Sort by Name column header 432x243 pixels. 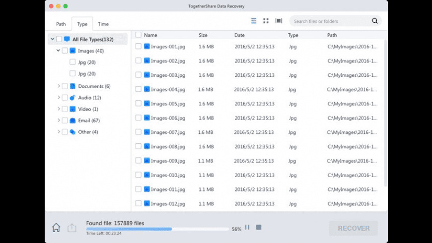point(150,35)
